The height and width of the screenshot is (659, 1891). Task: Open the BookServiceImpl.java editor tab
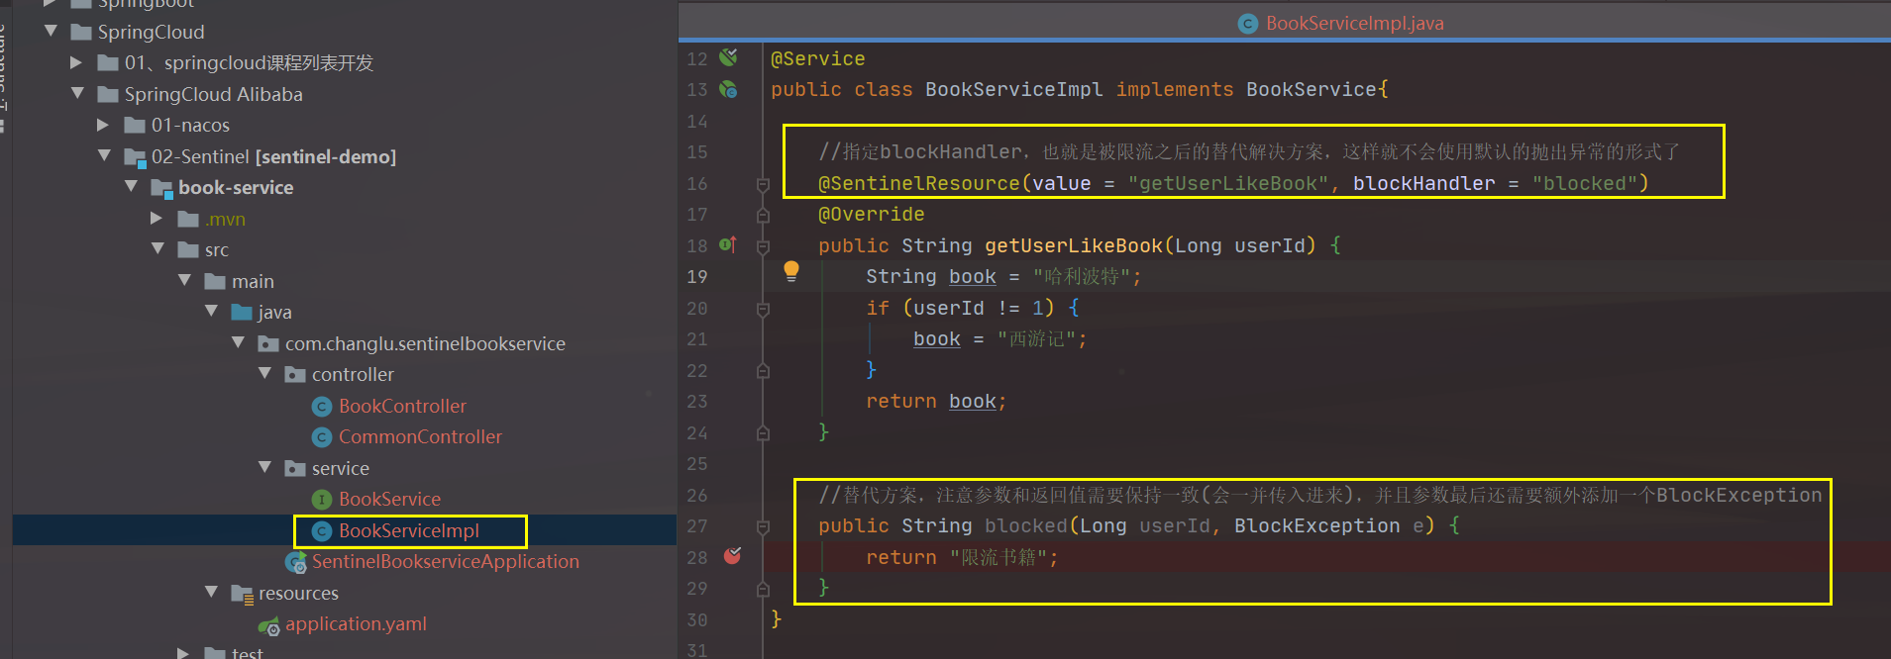pyautogui.click(x=1341, y=23)
